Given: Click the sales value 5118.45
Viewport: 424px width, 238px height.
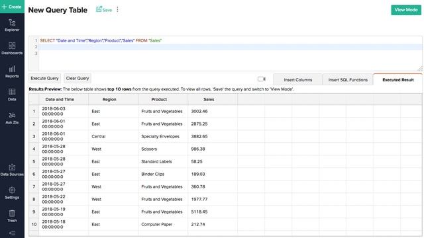Looking at the screenshot, I should [x=199, y=212].
